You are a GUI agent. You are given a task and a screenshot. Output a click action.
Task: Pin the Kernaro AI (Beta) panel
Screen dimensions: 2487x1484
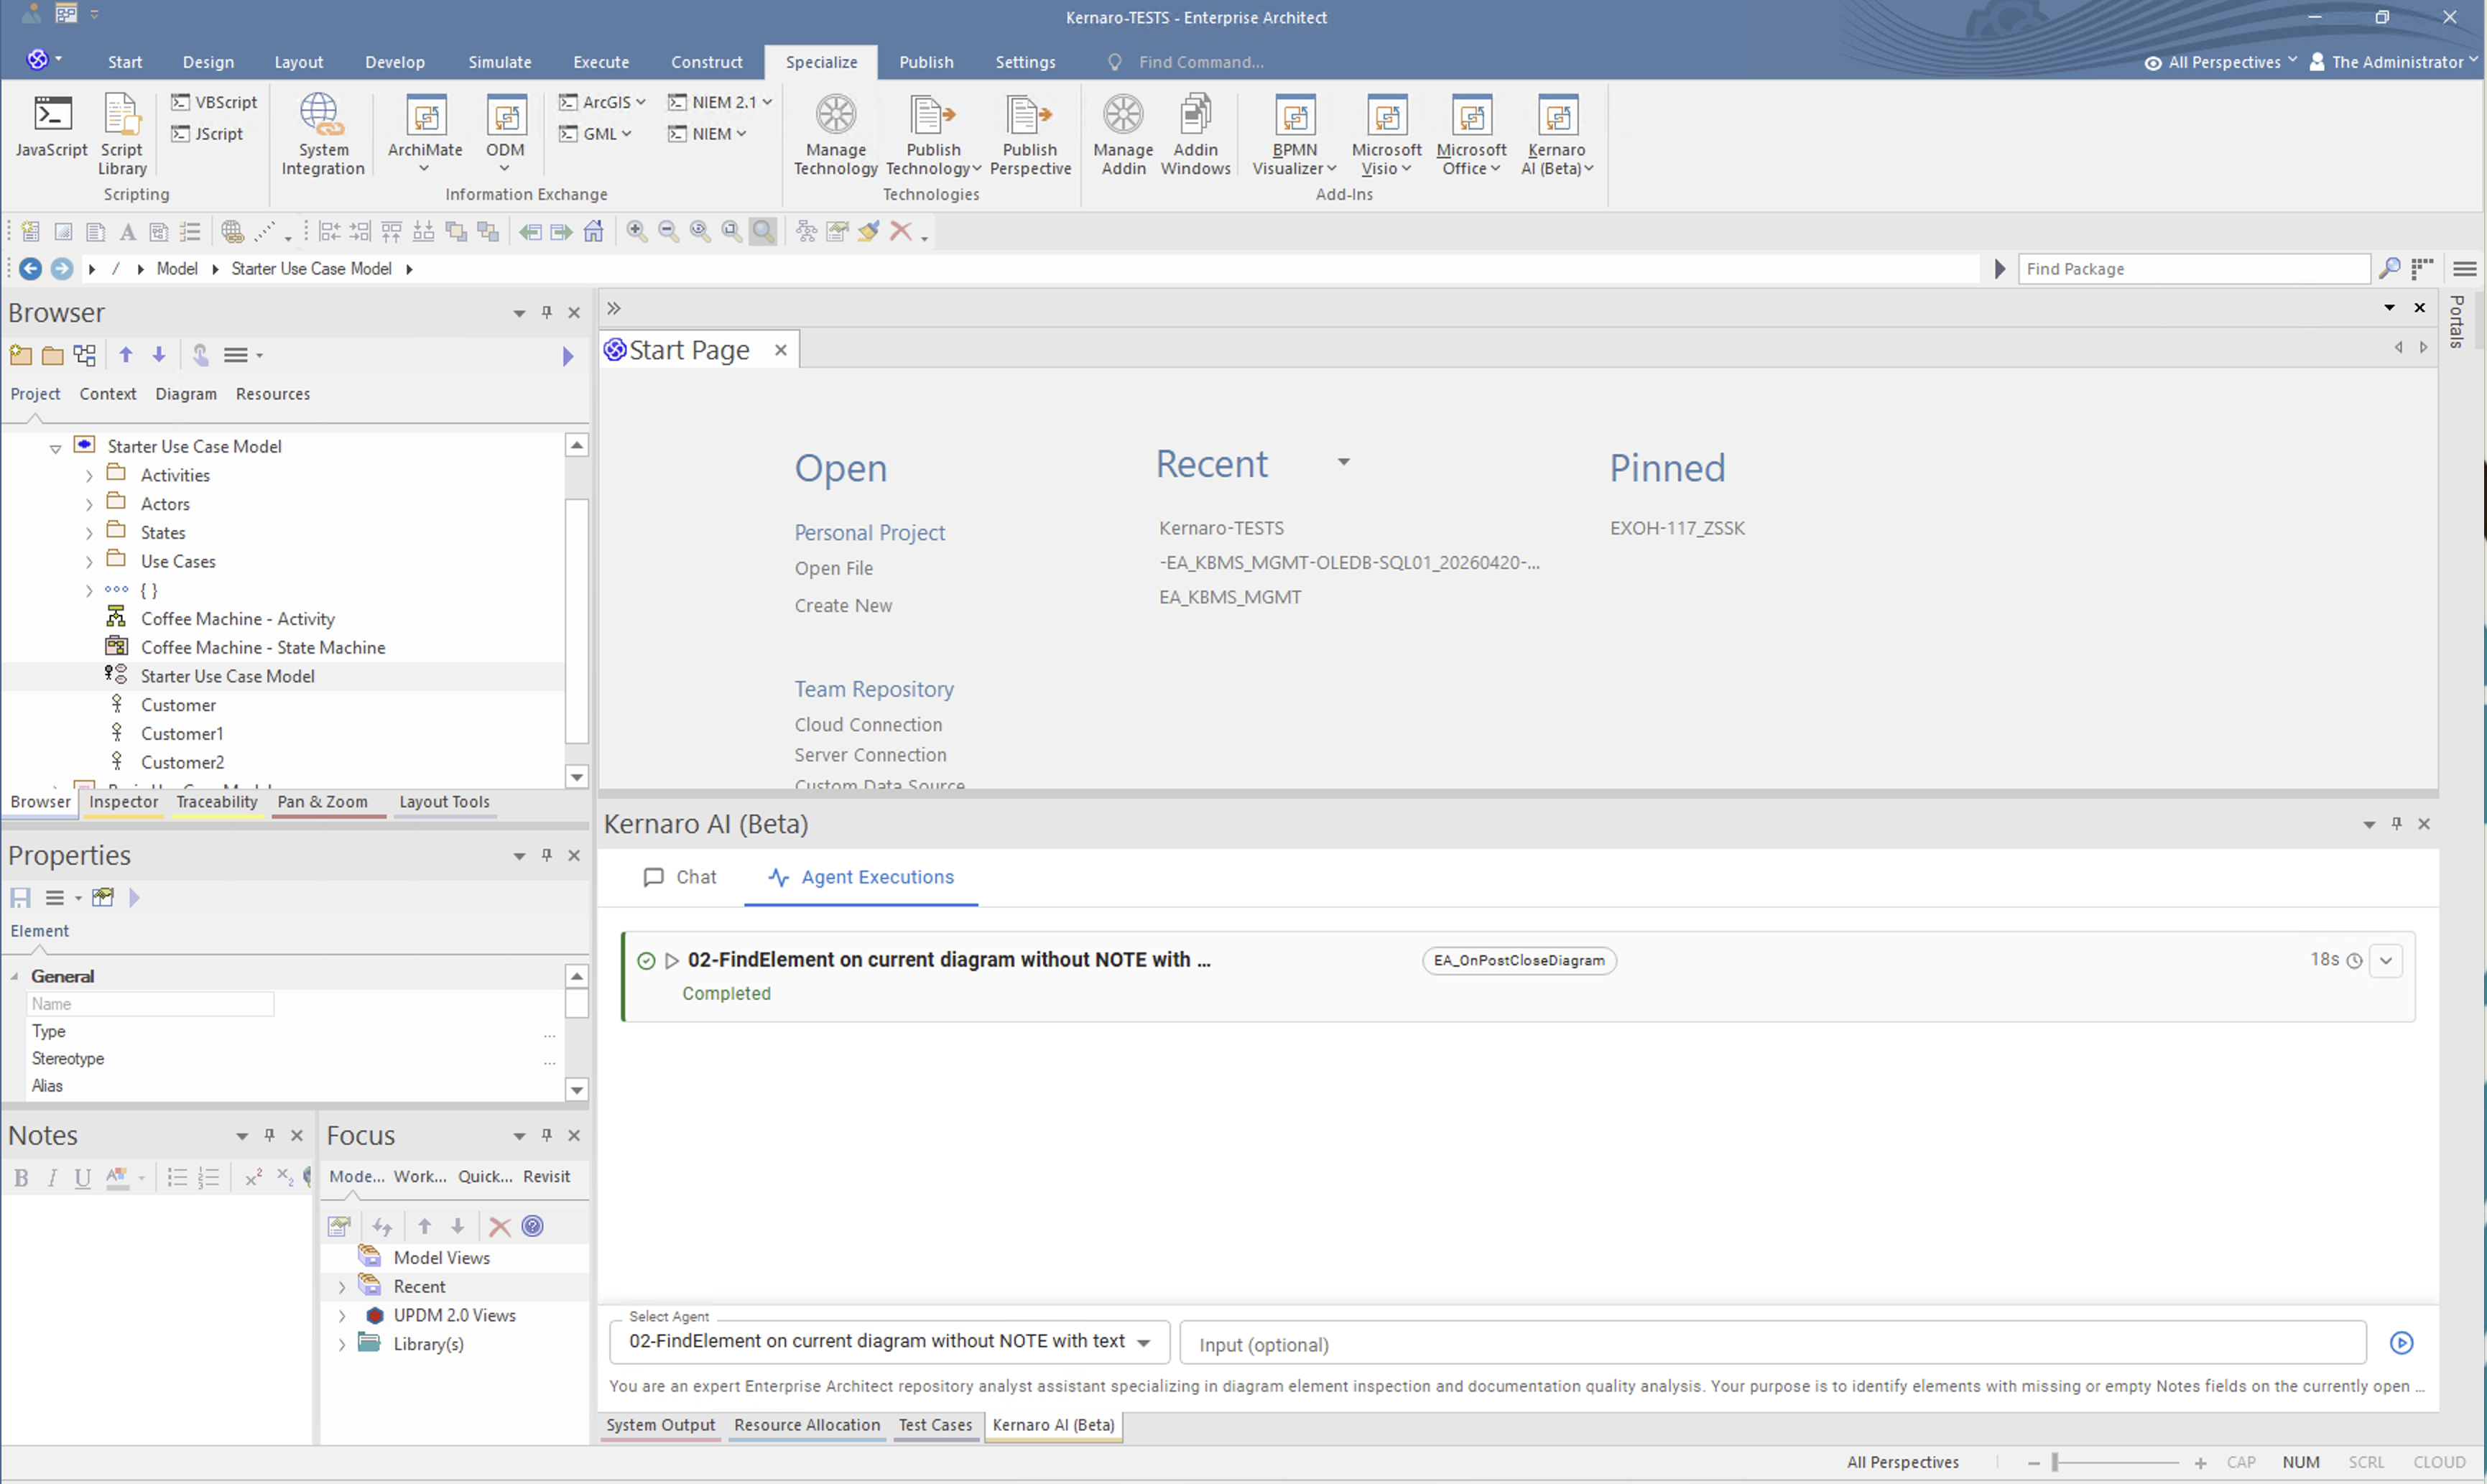[2397, 823]
